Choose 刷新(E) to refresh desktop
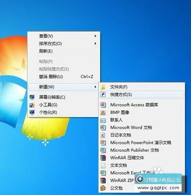Viewport: 191px width, 195px height. (64, 51)
